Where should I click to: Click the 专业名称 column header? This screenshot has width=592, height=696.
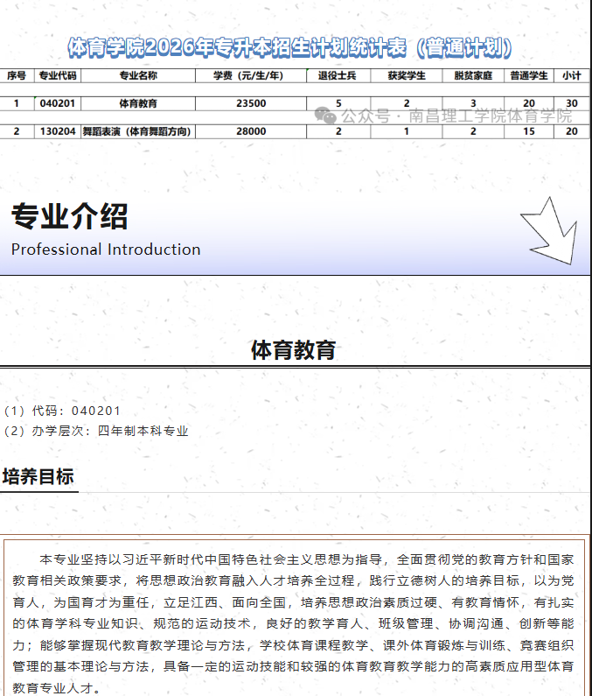pyautogui.click(x=138, y=76)
